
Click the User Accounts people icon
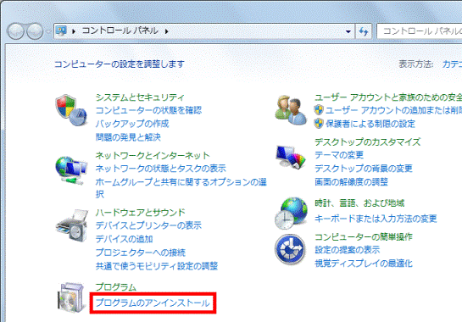(291, 110)
